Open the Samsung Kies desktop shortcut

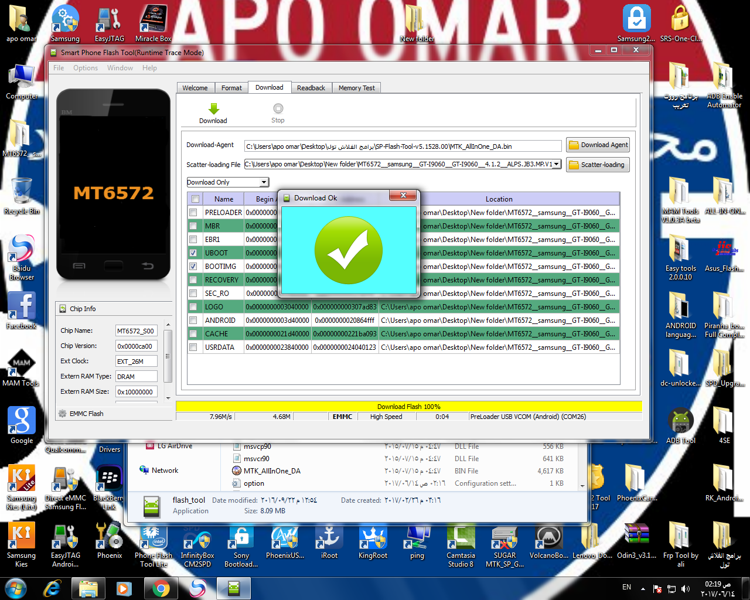coord(22,544)
